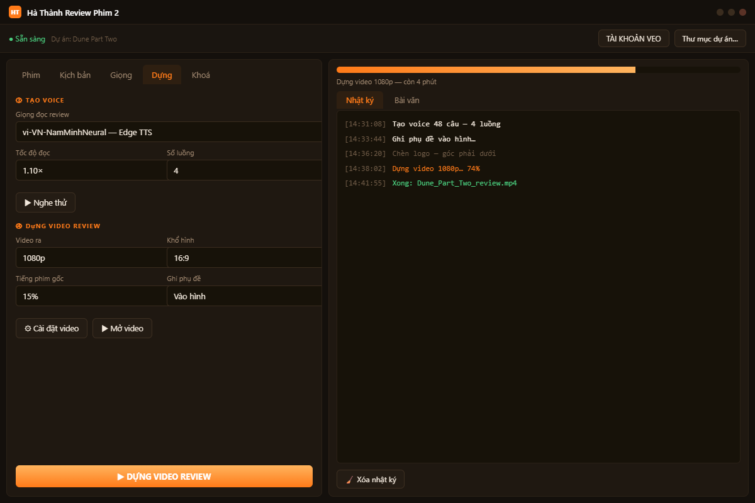Open the Giọng đọc review voice selector
Screen dimensions: 755x503
(x=169, y=132)
